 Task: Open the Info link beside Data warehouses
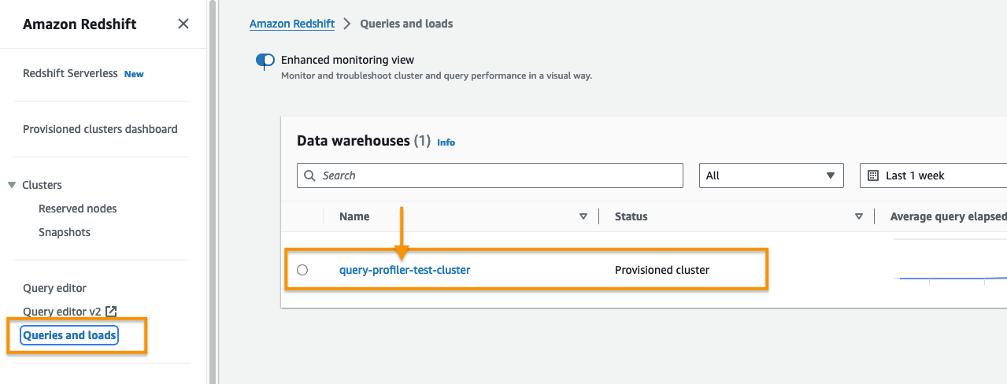pos(446,142)
